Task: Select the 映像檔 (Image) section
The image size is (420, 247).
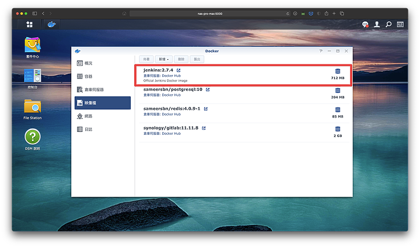Action: click(103, 103)
